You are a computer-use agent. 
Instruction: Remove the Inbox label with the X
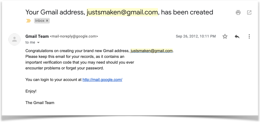pyautogui.click(x=47, y=21)
